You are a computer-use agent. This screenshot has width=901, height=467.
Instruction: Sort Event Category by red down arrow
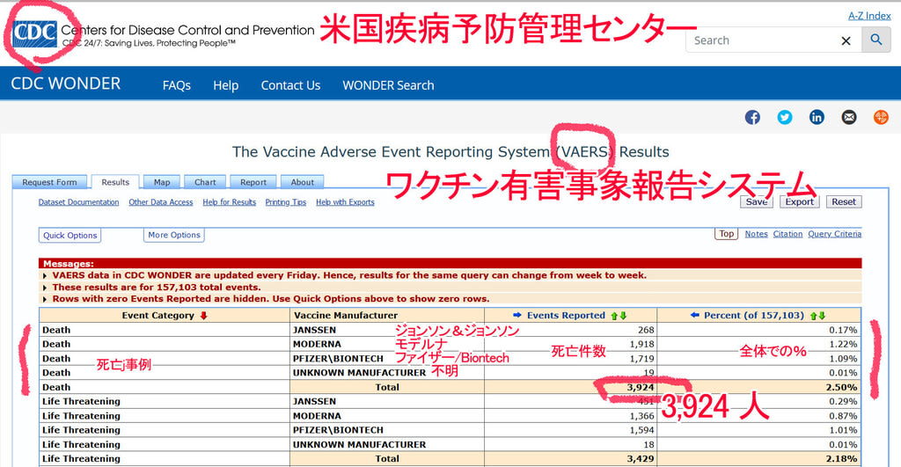click(x=203, y=316)
